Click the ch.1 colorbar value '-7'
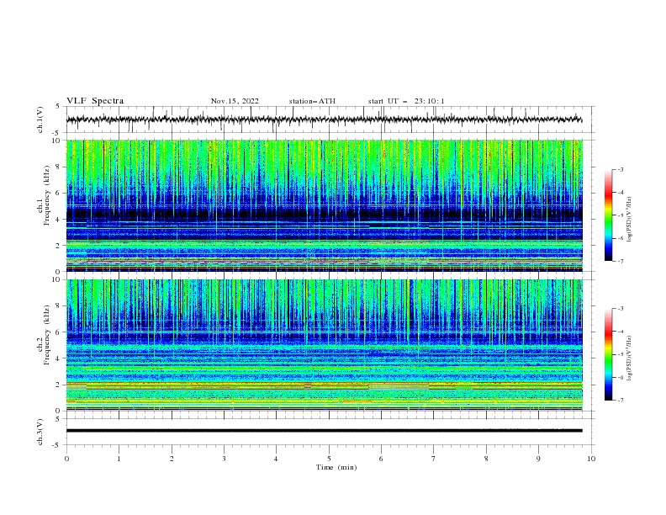Viewport: 666px width, 515px height. point(621,261)
